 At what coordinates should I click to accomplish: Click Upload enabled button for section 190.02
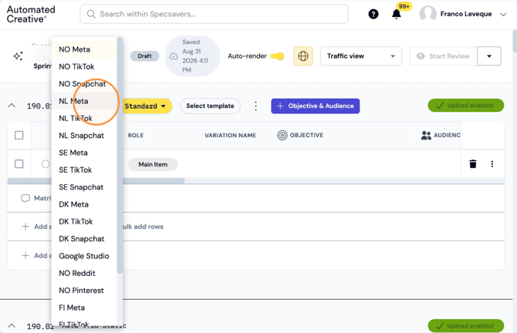point(465,326)
